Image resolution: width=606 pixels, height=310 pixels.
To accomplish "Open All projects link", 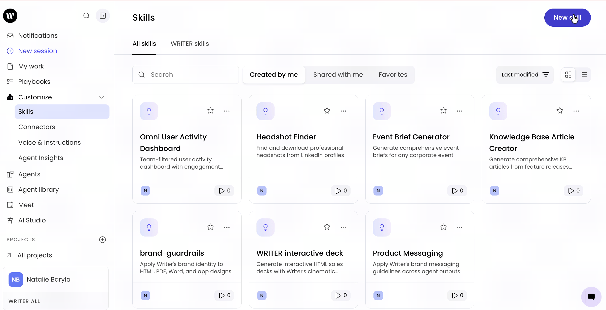I will [x=35, y=255].
